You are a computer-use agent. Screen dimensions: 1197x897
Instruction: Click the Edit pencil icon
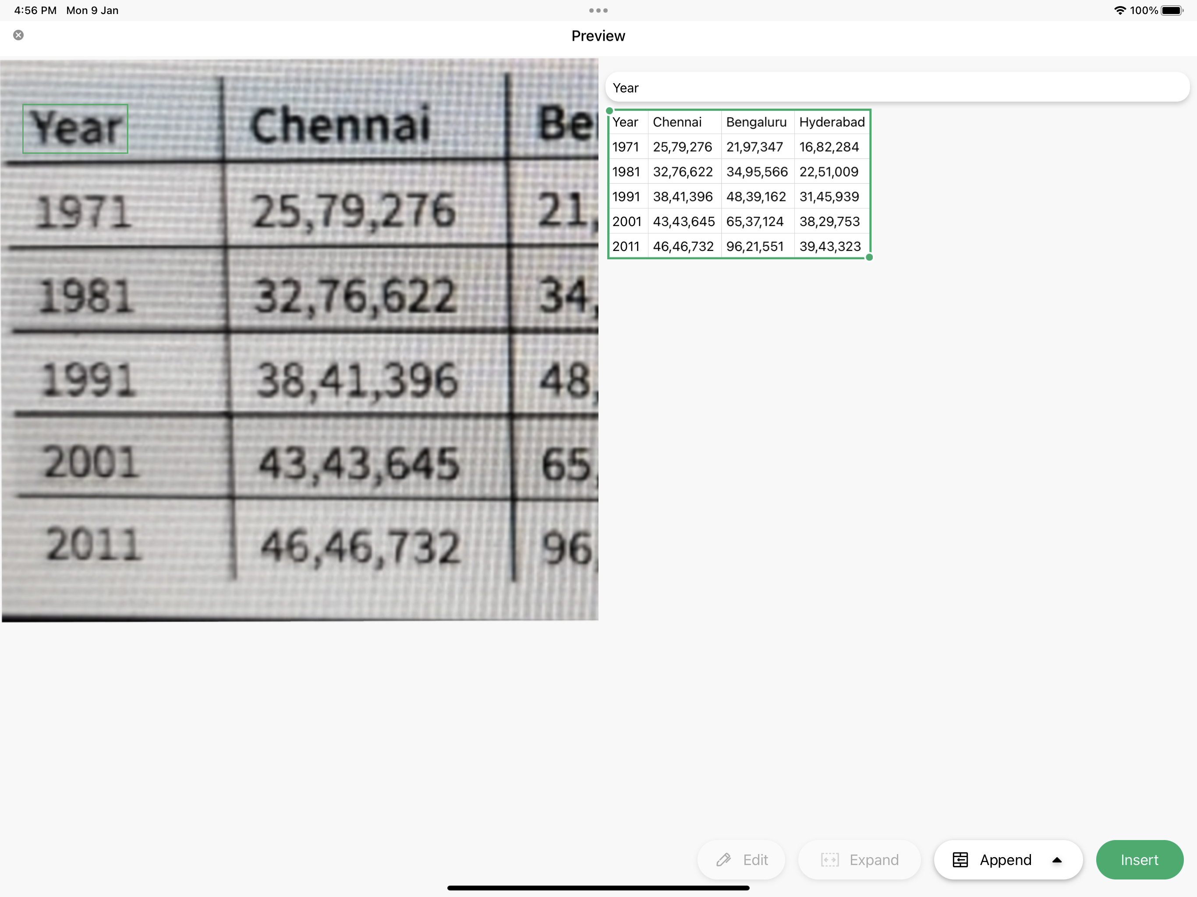coord(723,860)
